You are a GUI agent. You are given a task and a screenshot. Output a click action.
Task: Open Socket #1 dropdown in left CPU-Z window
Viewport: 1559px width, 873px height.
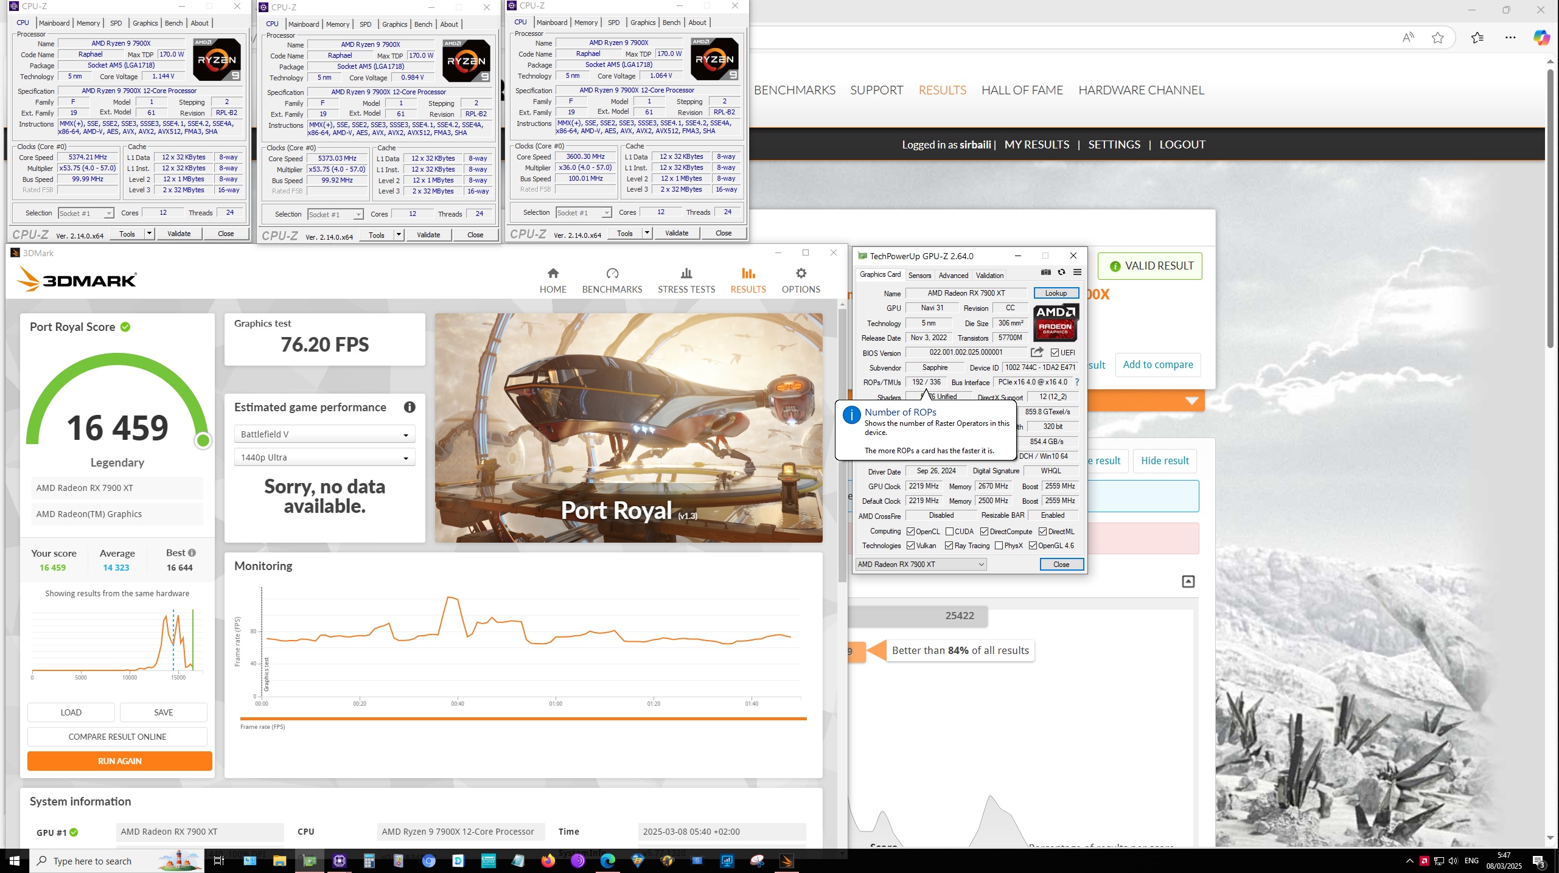point(86,213)
